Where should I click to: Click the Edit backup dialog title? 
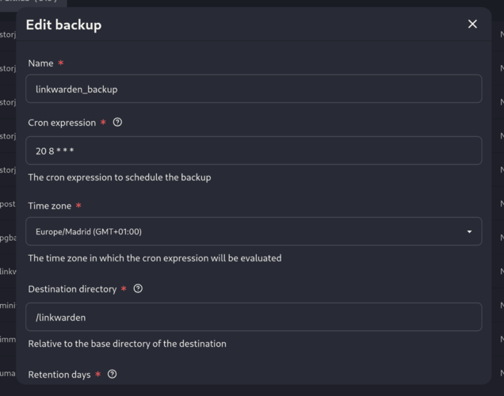[63, 25]
